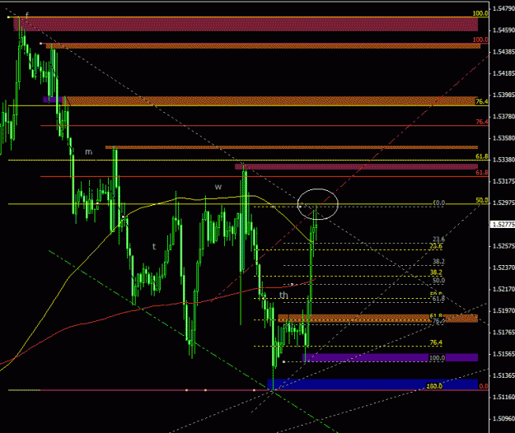This screenshot has height=433, width=515.
Task: Click the 1.50960 price axis label
Action: [503, 419]
